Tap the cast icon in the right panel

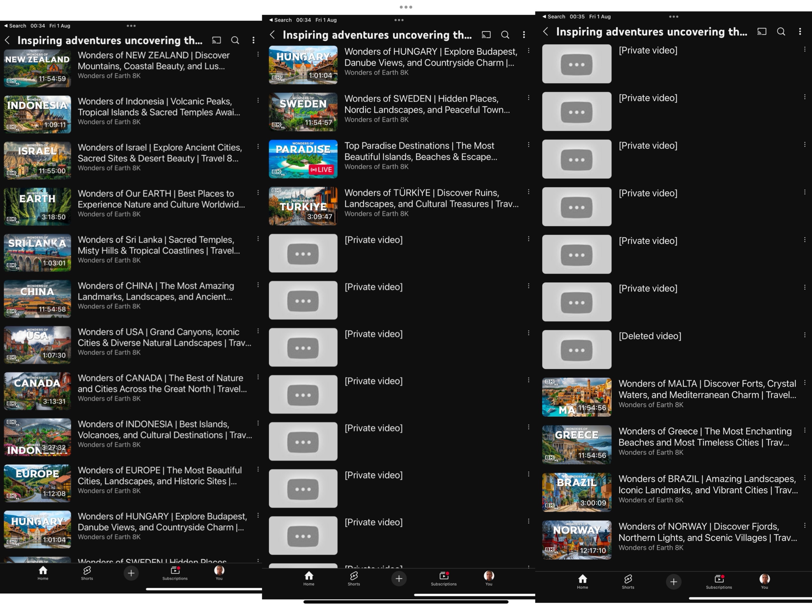pos(762,32)
